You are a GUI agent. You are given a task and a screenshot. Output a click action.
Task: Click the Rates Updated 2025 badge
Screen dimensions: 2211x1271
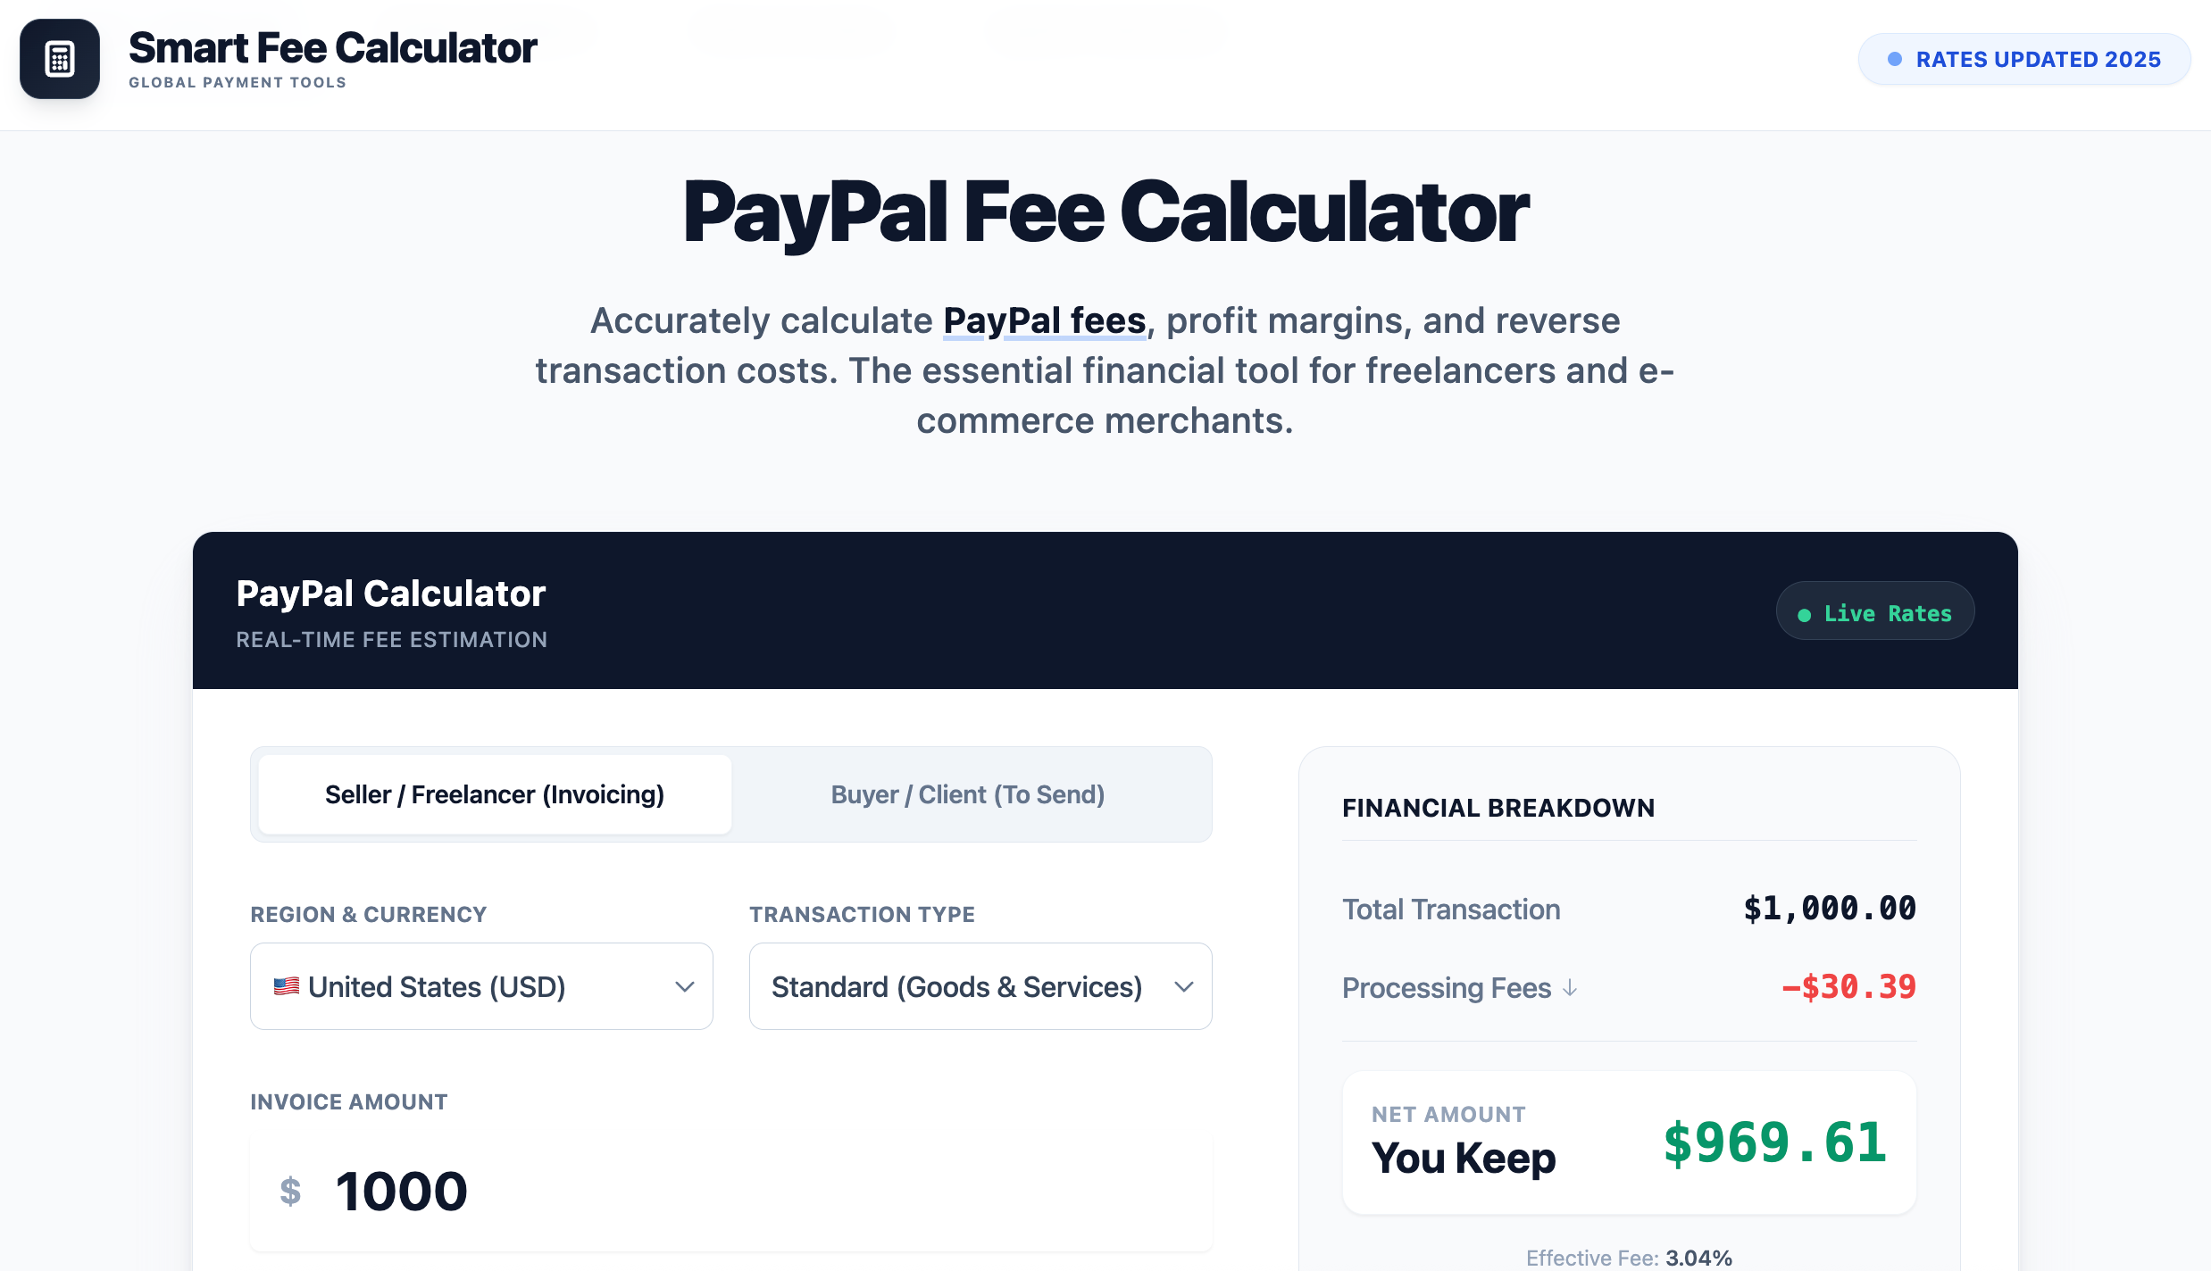pos(2023,60)
